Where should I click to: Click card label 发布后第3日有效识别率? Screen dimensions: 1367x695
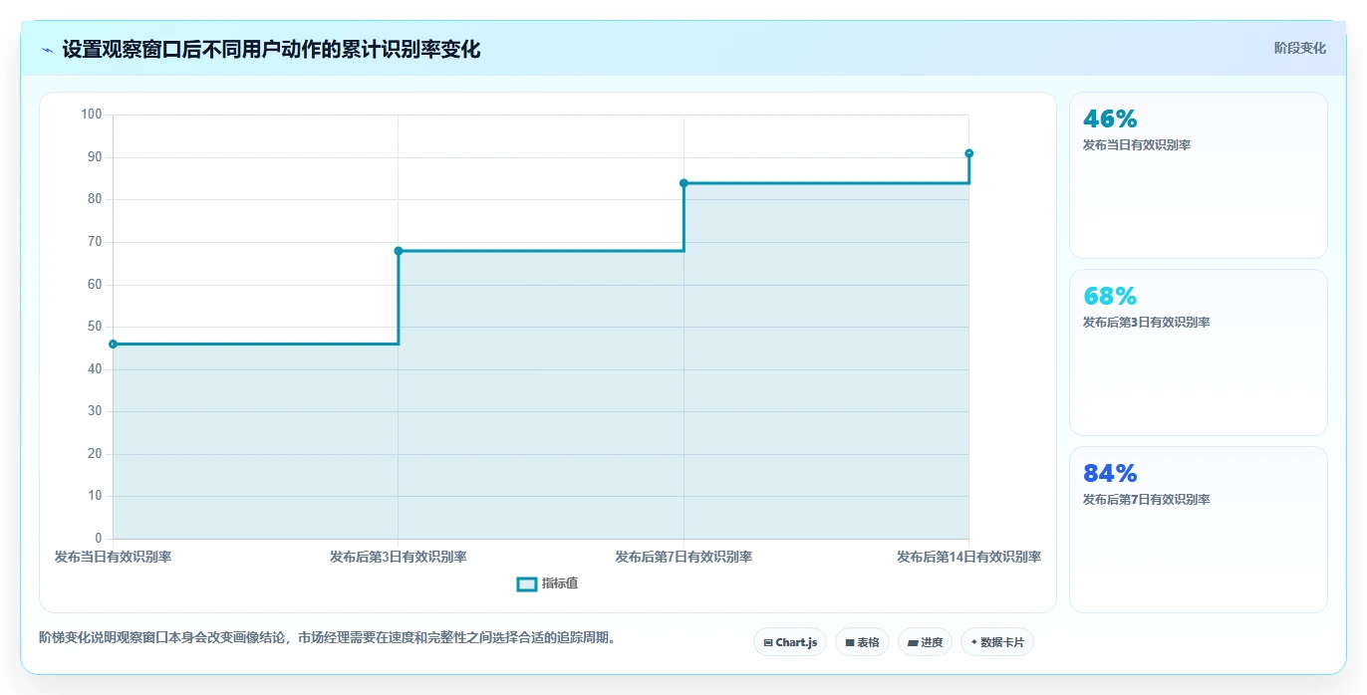1147,323
